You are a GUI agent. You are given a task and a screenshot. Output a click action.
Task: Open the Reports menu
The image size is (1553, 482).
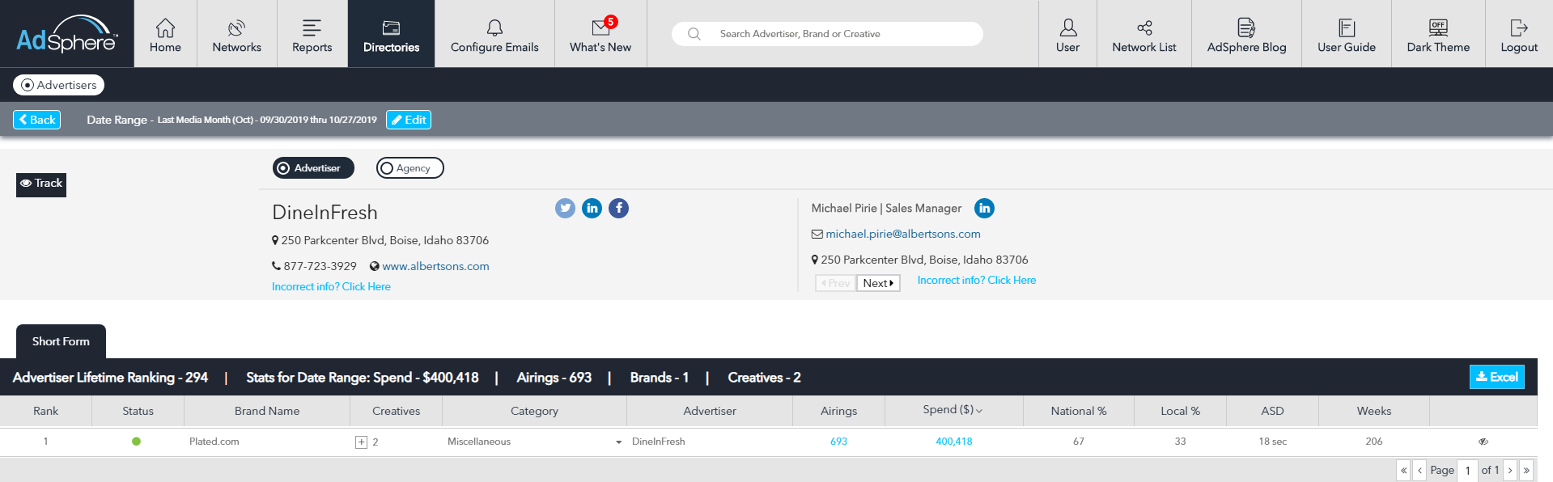(x=312, y=34)
